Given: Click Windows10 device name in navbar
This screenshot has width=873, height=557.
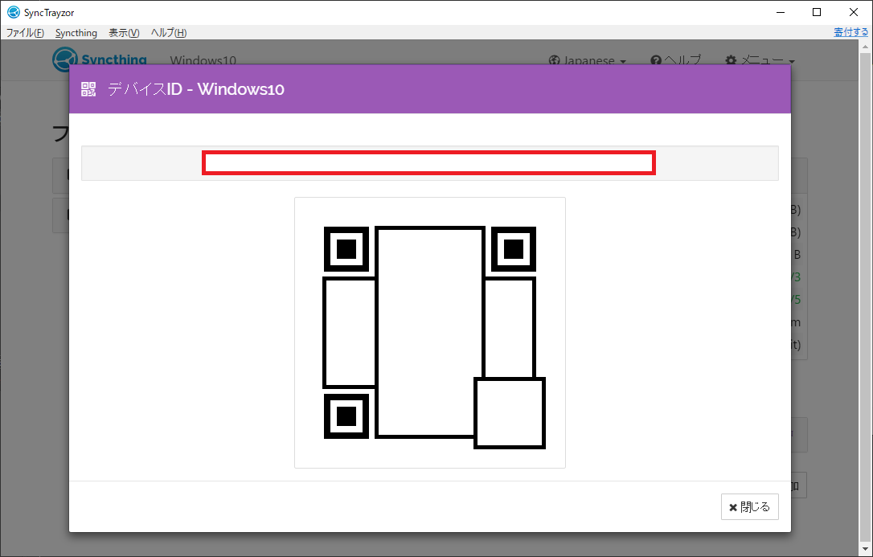Looking at the screenshot, I should tap(203, 60).
